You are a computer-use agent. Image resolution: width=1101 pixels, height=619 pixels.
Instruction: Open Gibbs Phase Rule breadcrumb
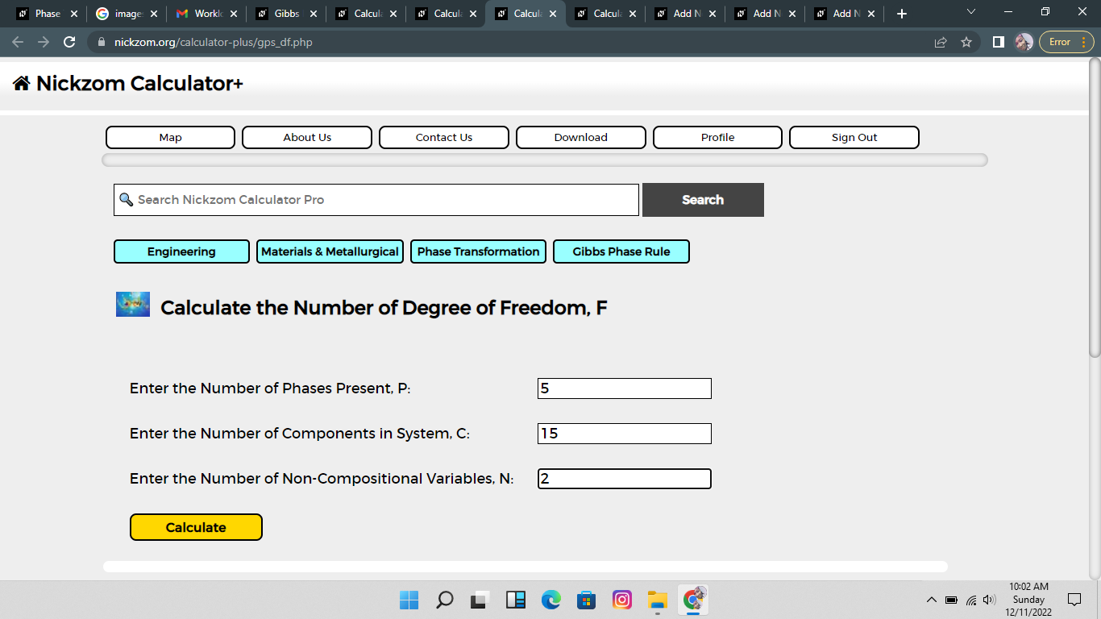point(621,251)
